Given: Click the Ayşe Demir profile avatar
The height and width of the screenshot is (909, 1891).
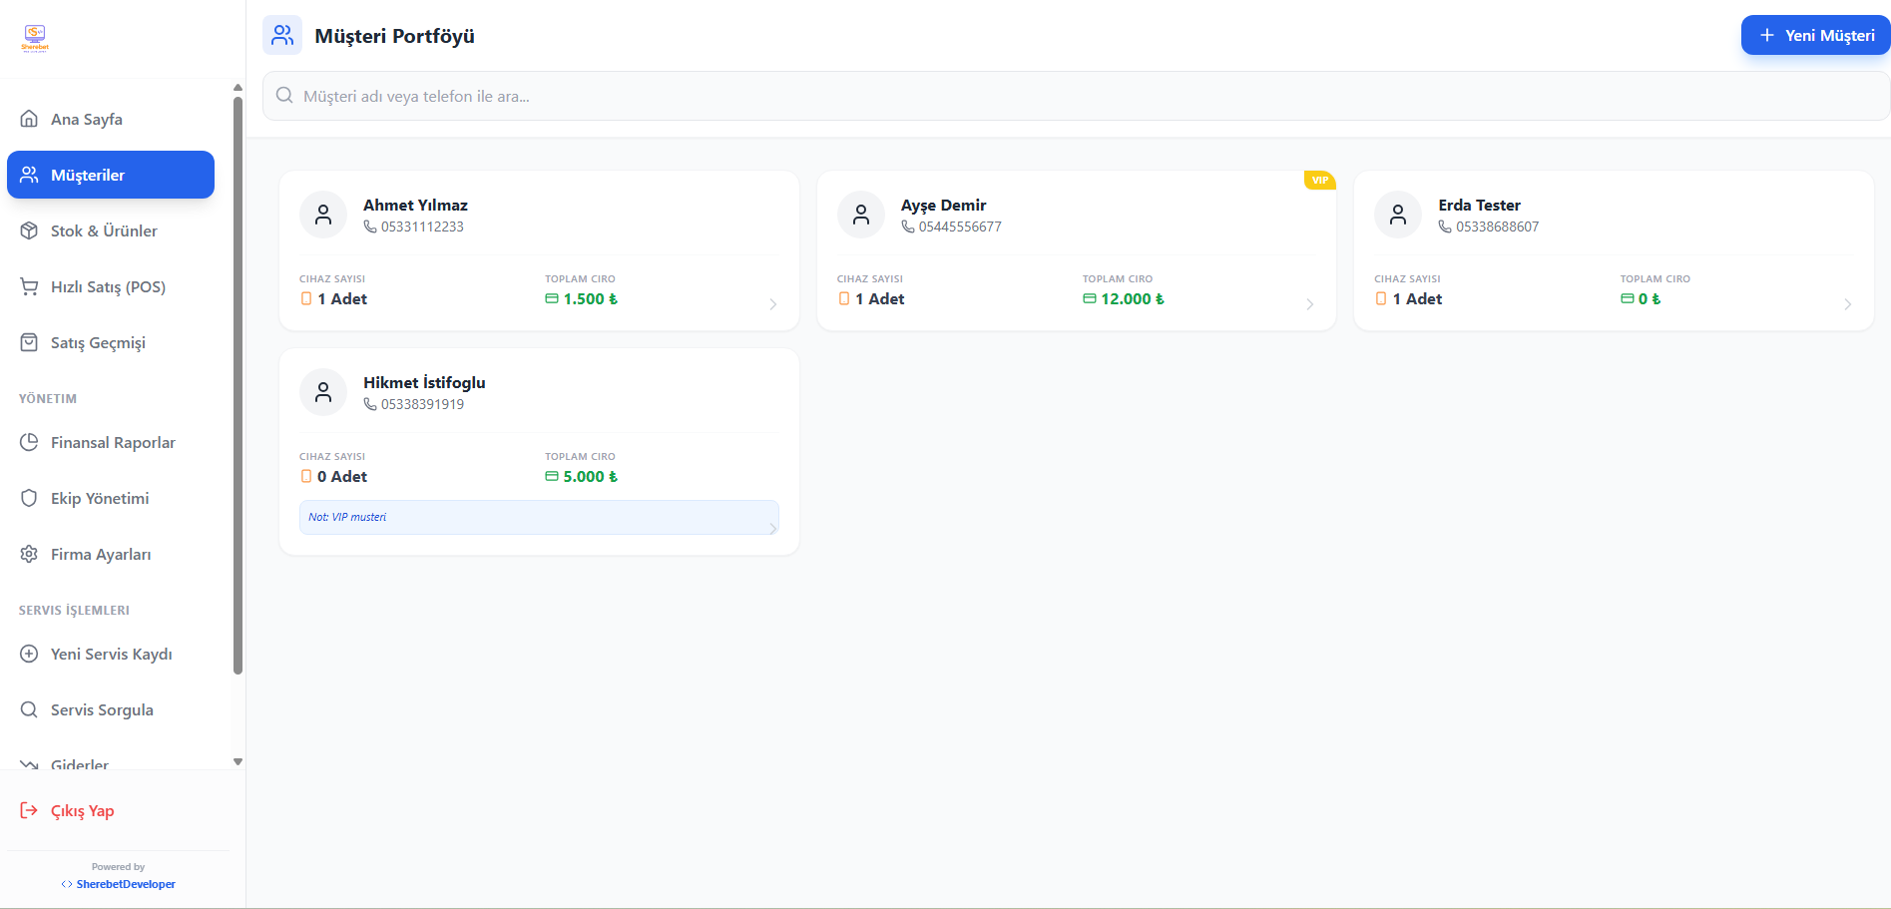Looking at the screenshot, I should pos(860,215).
